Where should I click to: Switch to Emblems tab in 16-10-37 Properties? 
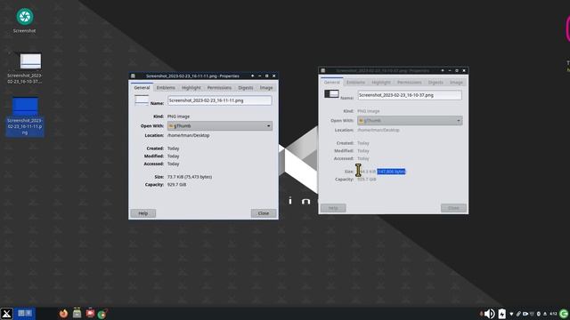(355, 83)
